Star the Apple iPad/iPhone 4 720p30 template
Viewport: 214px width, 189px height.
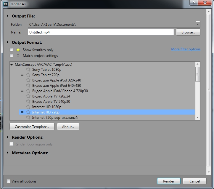pyautogui.click(x=28, y=91)
